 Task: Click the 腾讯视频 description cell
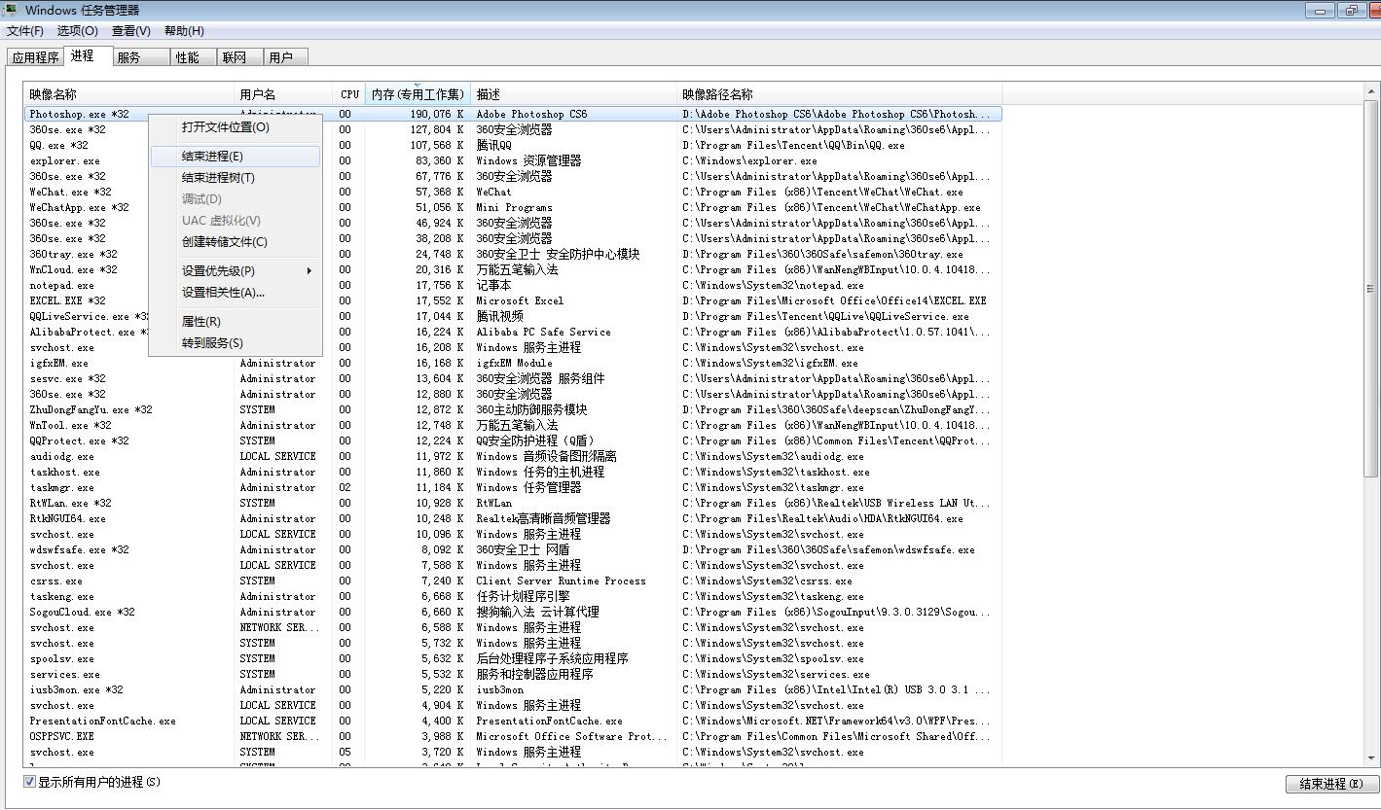[x=499, y=316]
